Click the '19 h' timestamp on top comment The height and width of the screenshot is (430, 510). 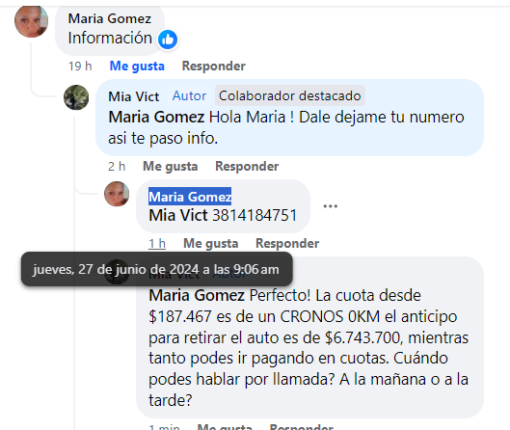(x=80, y=66)
